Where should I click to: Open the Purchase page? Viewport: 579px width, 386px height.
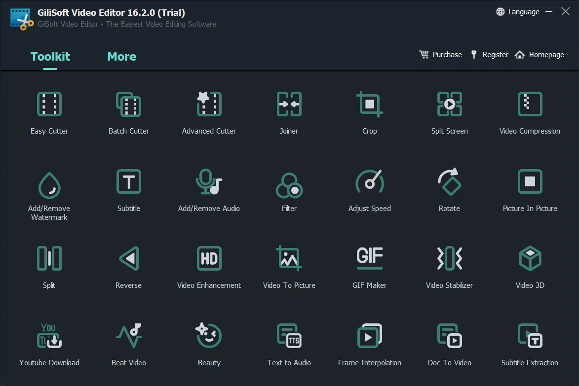pos(440,54)
